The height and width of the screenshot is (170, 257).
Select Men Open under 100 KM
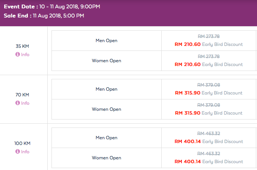(106, 138)
